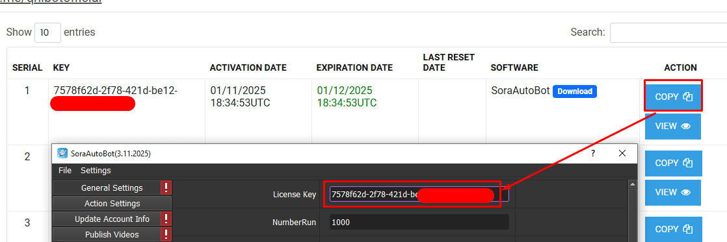Sort the table by SERIAL column header

tap(27, 67)
